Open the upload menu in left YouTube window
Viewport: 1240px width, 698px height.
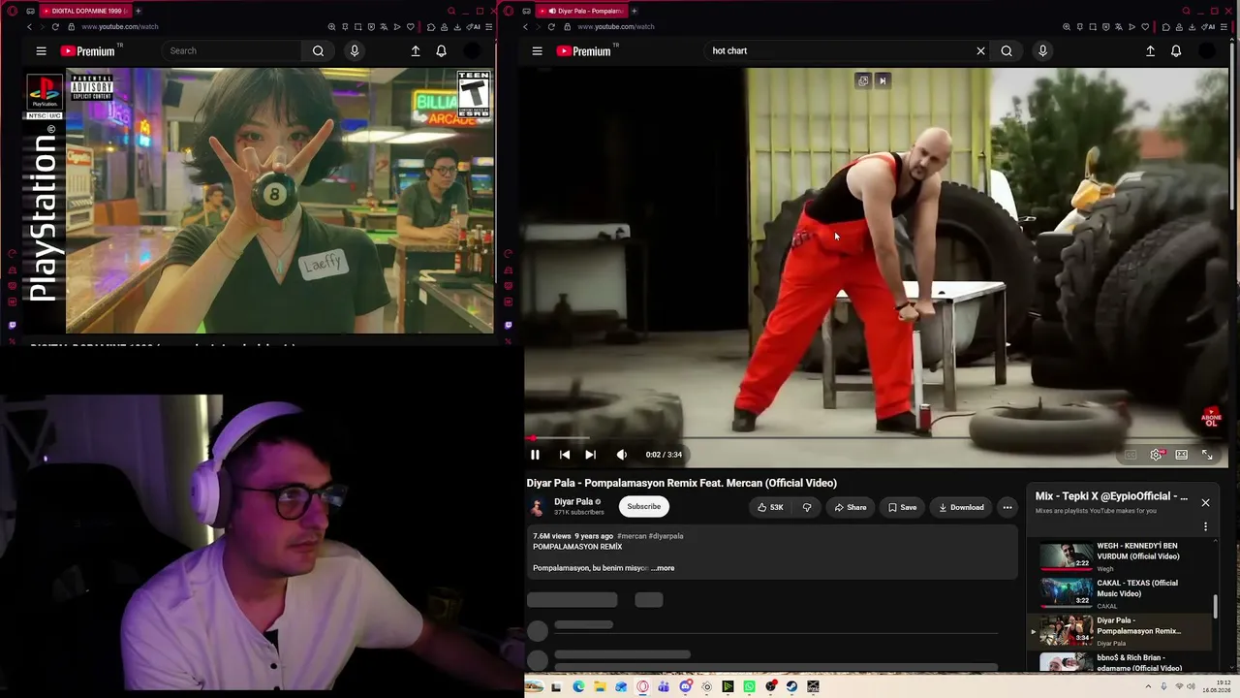point(416,51)
